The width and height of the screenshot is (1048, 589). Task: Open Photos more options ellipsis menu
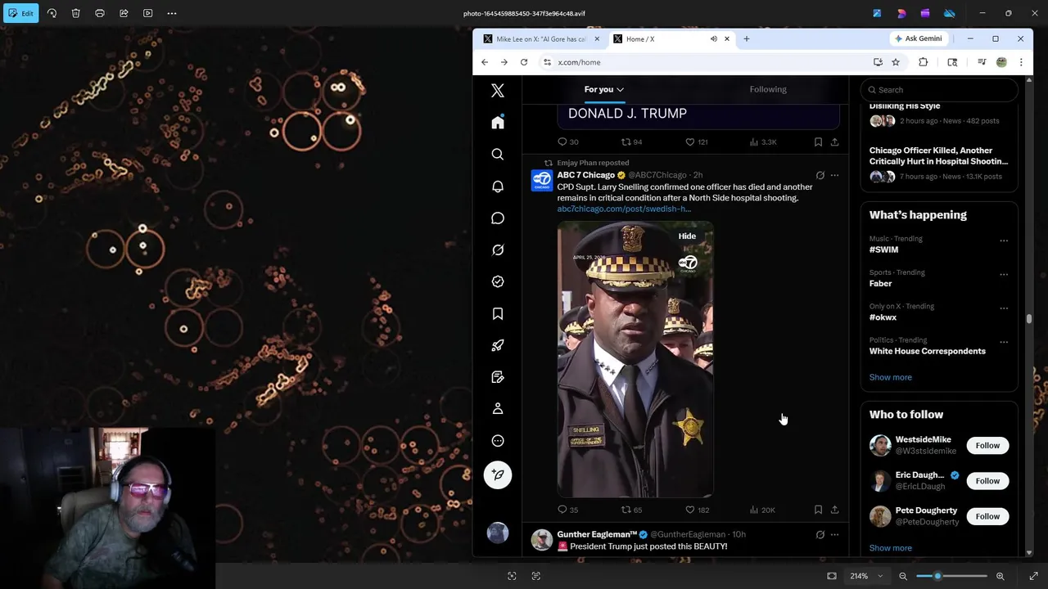[x=172, y=13]
